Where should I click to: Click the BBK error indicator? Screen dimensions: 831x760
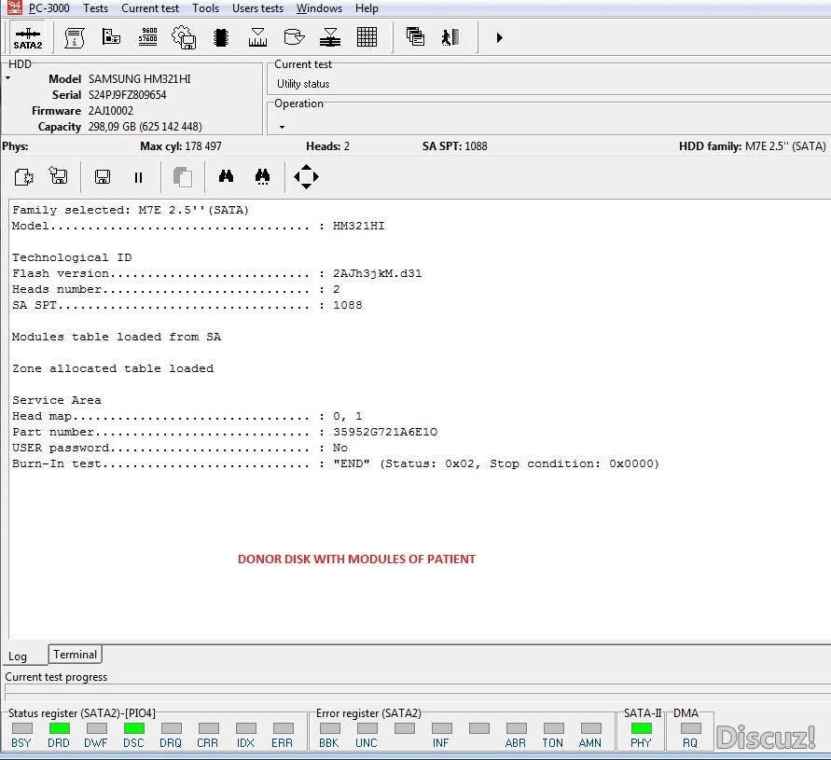point(329,728)
